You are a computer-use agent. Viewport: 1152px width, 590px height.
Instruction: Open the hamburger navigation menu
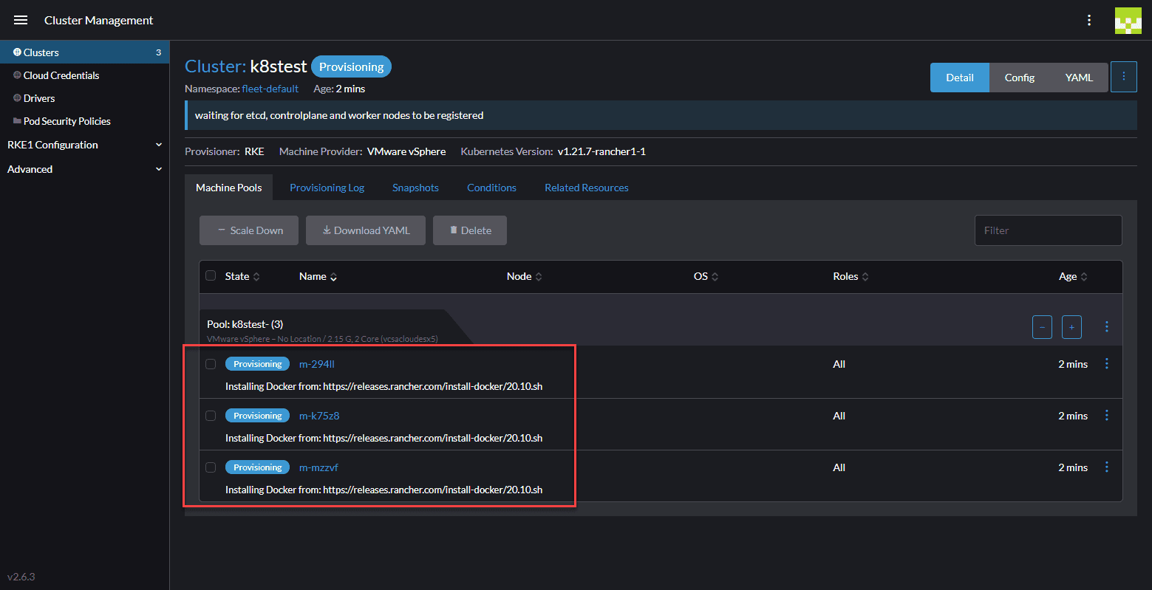[21, 20]
